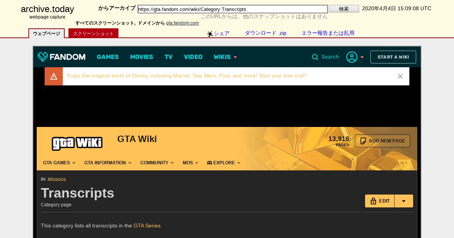Click the lock icon on Edit button
Screen dimensions: 454x238
(x=373, y=201)
